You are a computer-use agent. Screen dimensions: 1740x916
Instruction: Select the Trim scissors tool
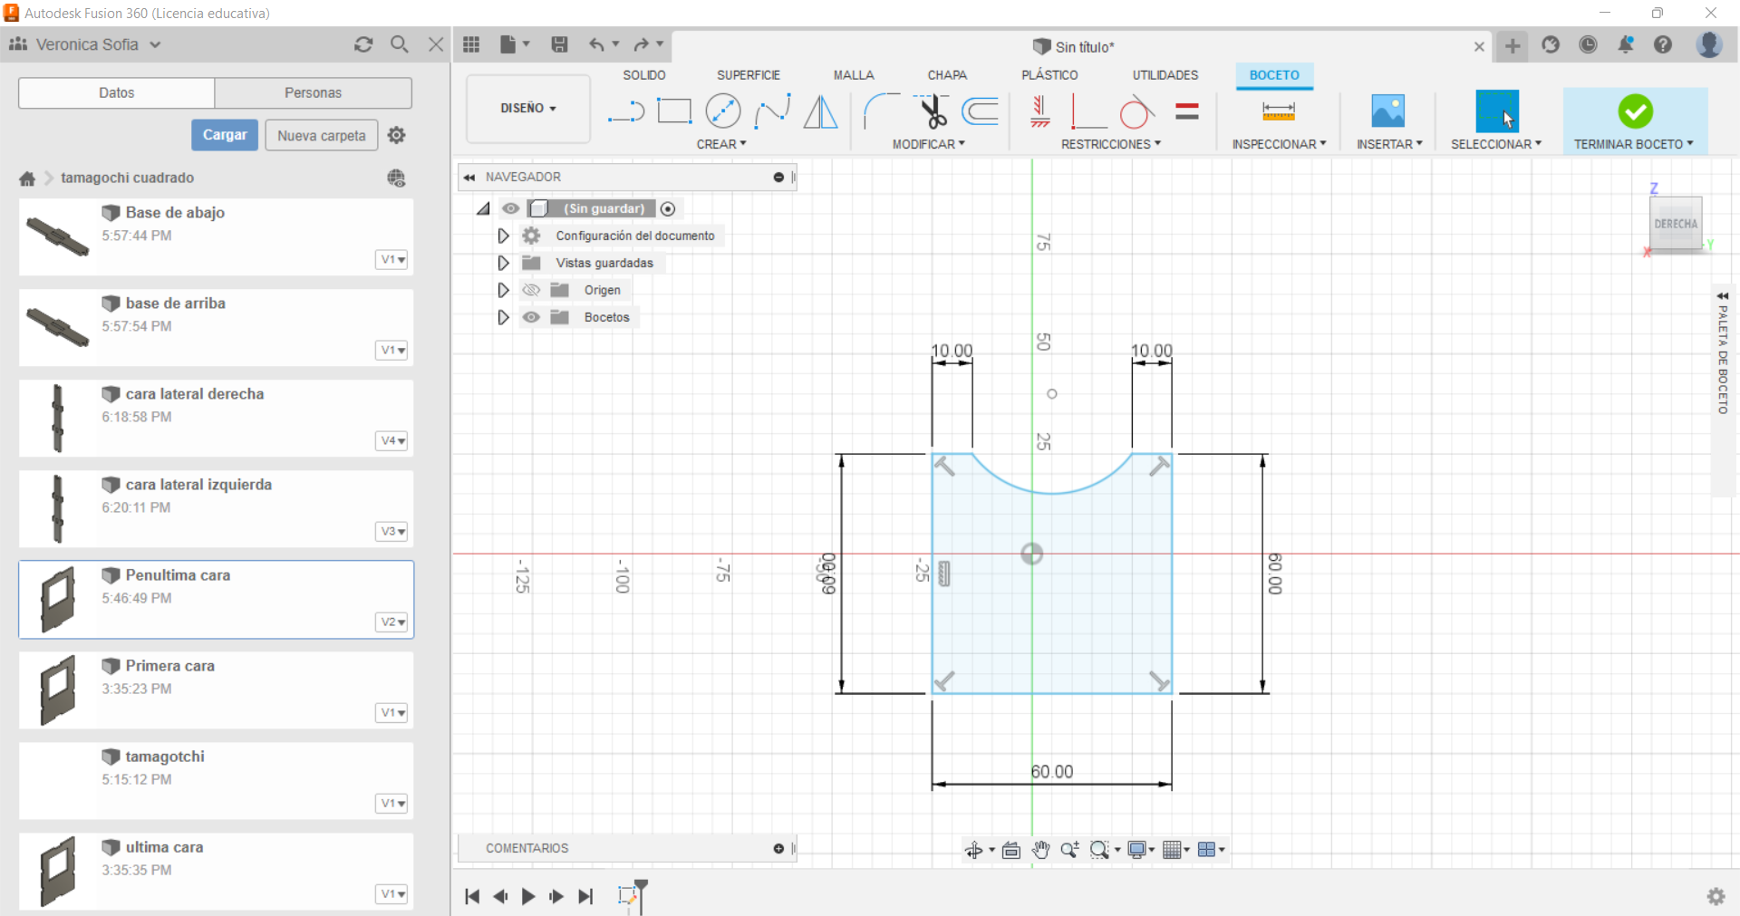(931, 111)
